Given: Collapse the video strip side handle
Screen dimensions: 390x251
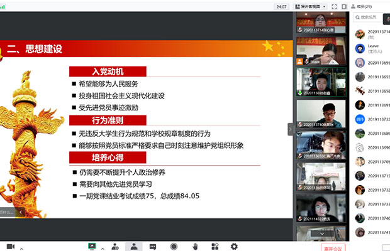Looking at the screenshot, I should (x=291, y=128).
